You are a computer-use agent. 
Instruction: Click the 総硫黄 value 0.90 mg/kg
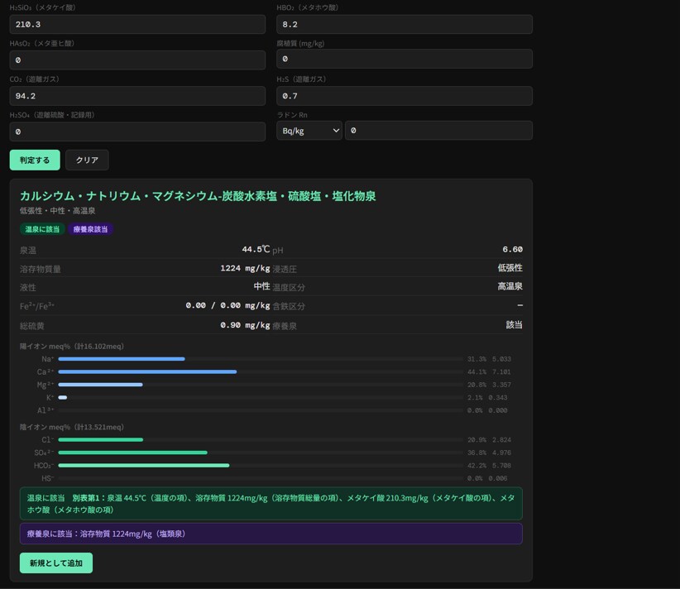click(245, 325)
